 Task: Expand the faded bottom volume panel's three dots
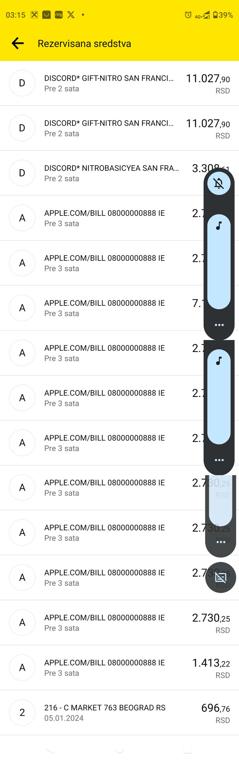click(x=221, y=542)
